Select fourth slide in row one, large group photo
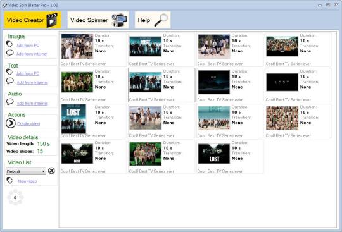Screen dimensions: 342x232 coord(282,46)
